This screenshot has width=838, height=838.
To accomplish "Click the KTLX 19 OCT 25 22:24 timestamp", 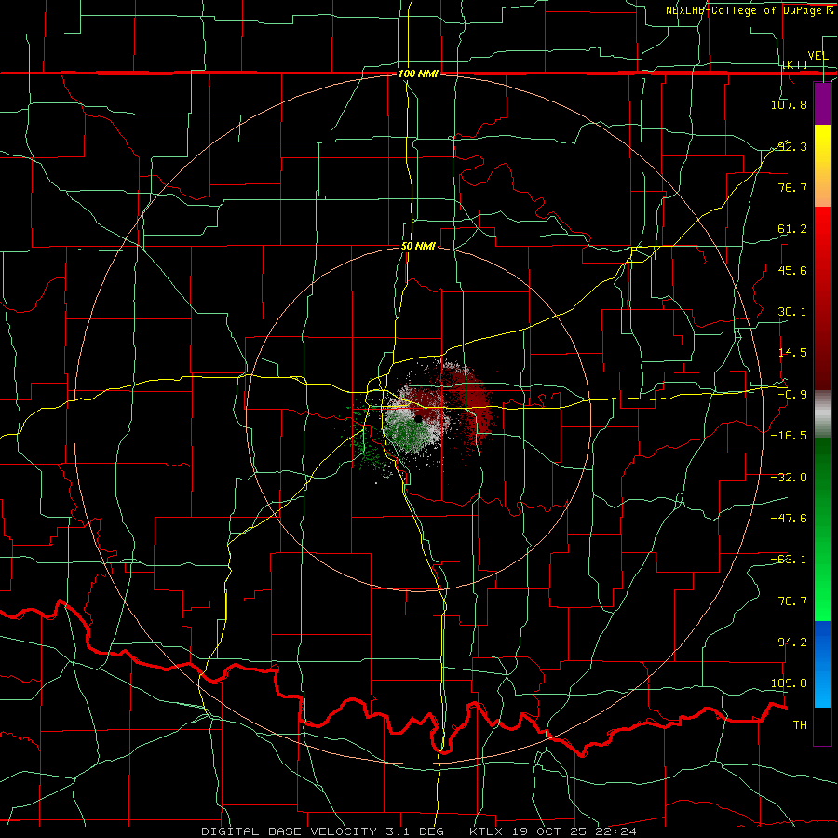I will click(x=552, y=831).
